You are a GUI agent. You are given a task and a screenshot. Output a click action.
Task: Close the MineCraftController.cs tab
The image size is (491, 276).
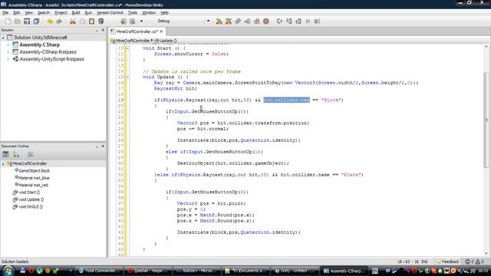point(161,31)
